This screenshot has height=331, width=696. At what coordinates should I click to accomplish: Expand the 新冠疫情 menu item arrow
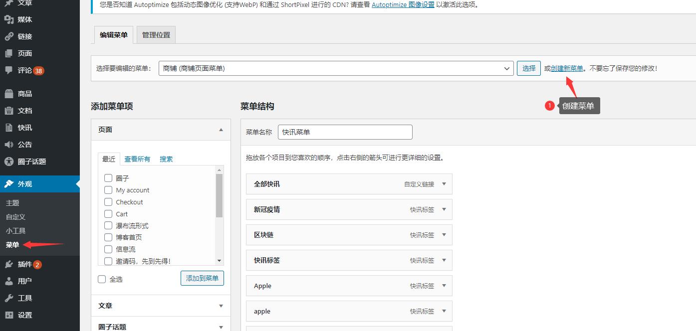[x=444, y=209]
